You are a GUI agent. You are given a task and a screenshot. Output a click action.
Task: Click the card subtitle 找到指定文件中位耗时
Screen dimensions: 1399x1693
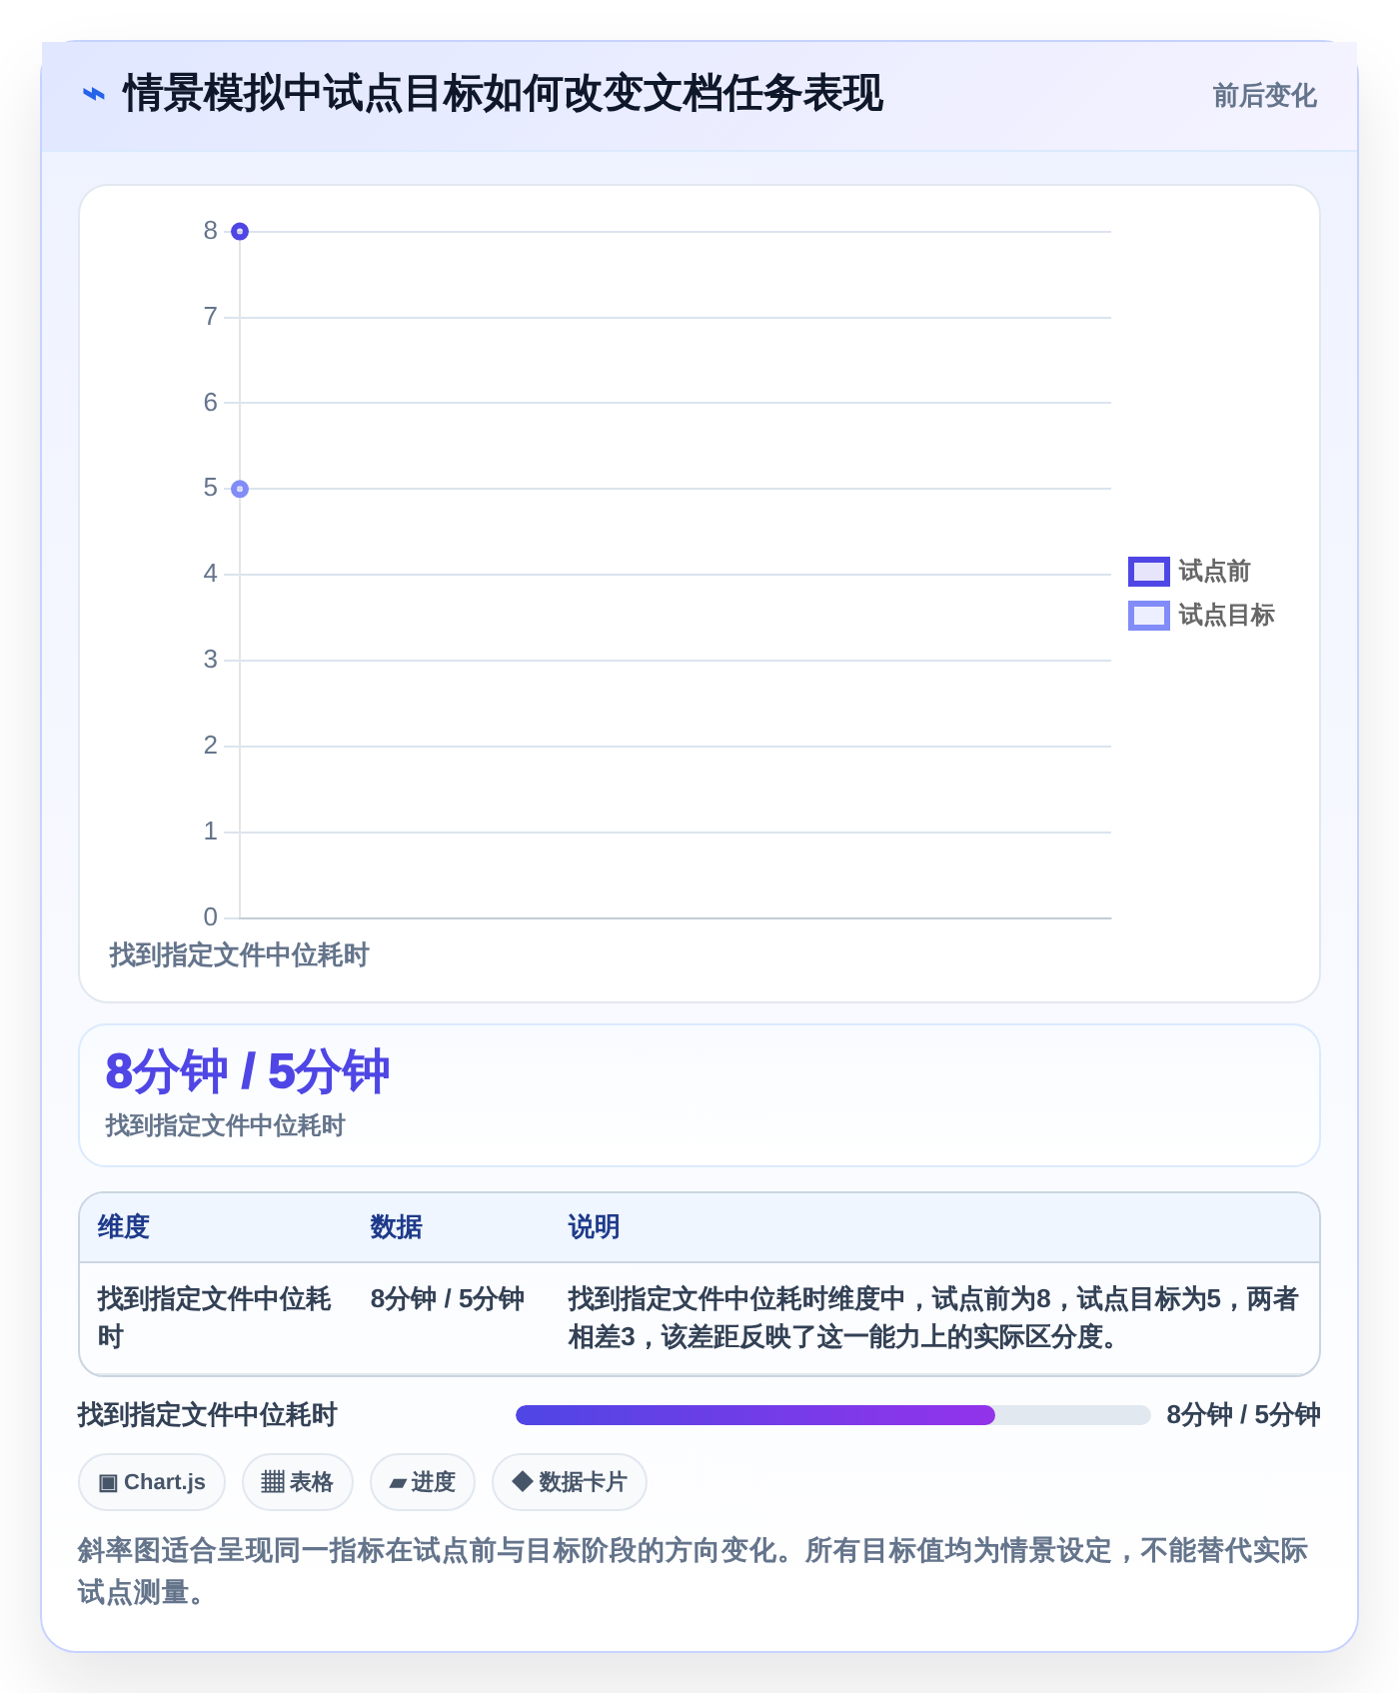pyautogui.click(x=226, y=1126)
